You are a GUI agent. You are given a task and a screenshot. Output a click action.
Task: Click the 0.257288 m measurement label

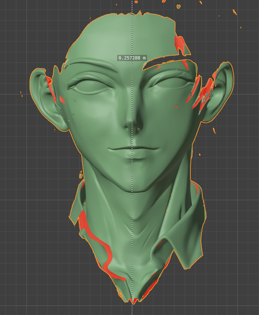coord(132,58)
